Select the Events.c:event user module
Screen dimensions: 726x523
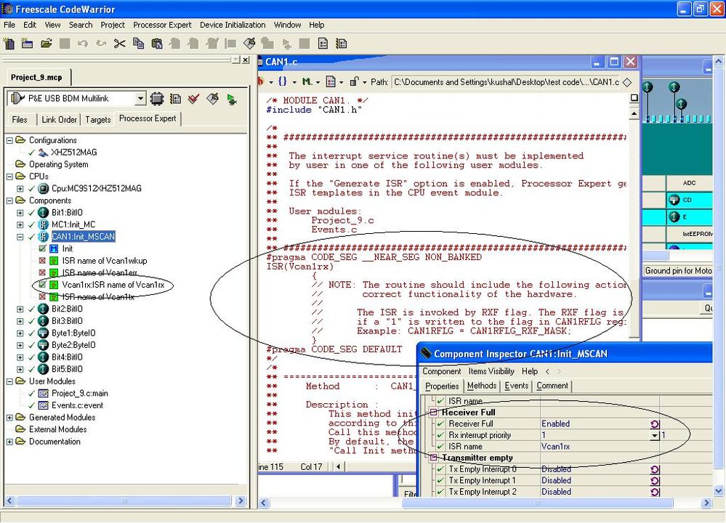click(x=77, y=405)
